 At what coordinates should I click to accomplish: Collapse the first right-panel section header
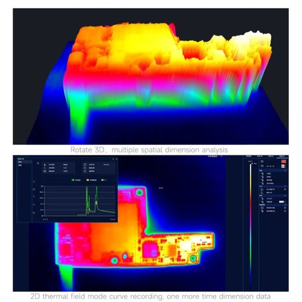pyautogui.click(x=285, y=171)
